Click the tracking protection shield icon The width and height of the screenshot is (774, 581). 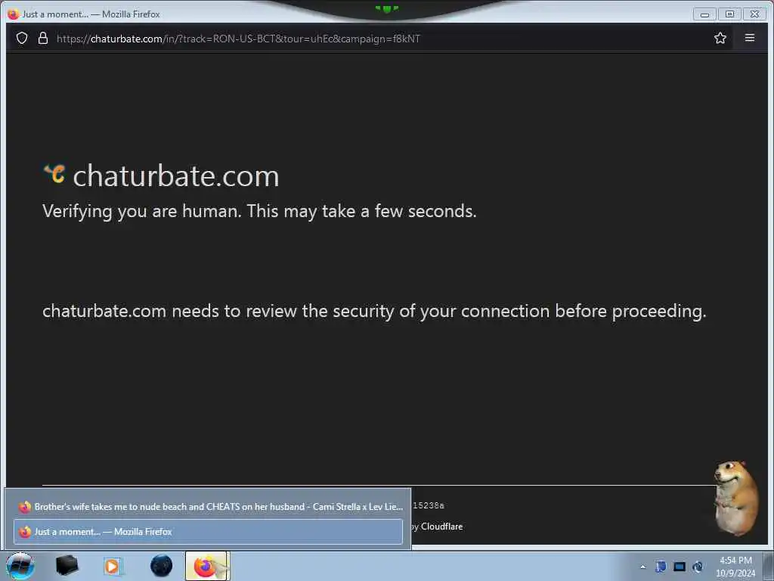tap(22, 38)
